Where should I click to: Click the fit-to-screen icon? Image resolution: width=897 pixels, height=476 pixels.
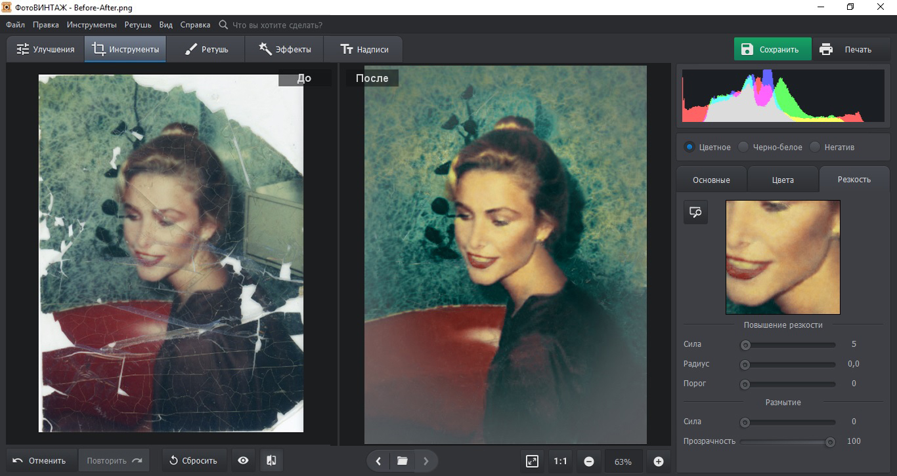[x=533, y=462]
